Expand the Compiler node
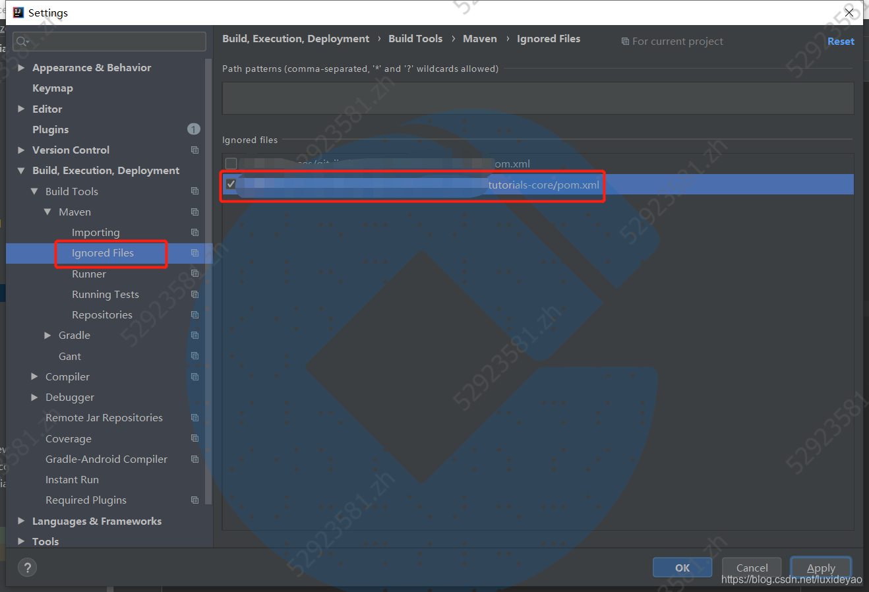 (x=34, y=376)
